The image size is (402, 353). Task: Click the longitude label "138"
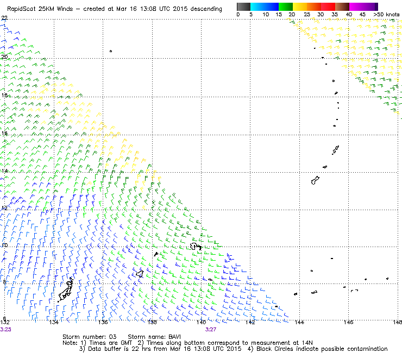point(152,323)
